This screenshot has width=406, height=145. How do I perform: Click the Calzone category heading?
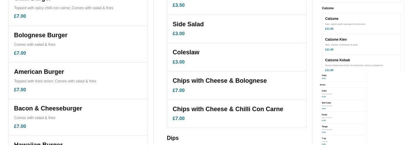click(x=328, y=8)
